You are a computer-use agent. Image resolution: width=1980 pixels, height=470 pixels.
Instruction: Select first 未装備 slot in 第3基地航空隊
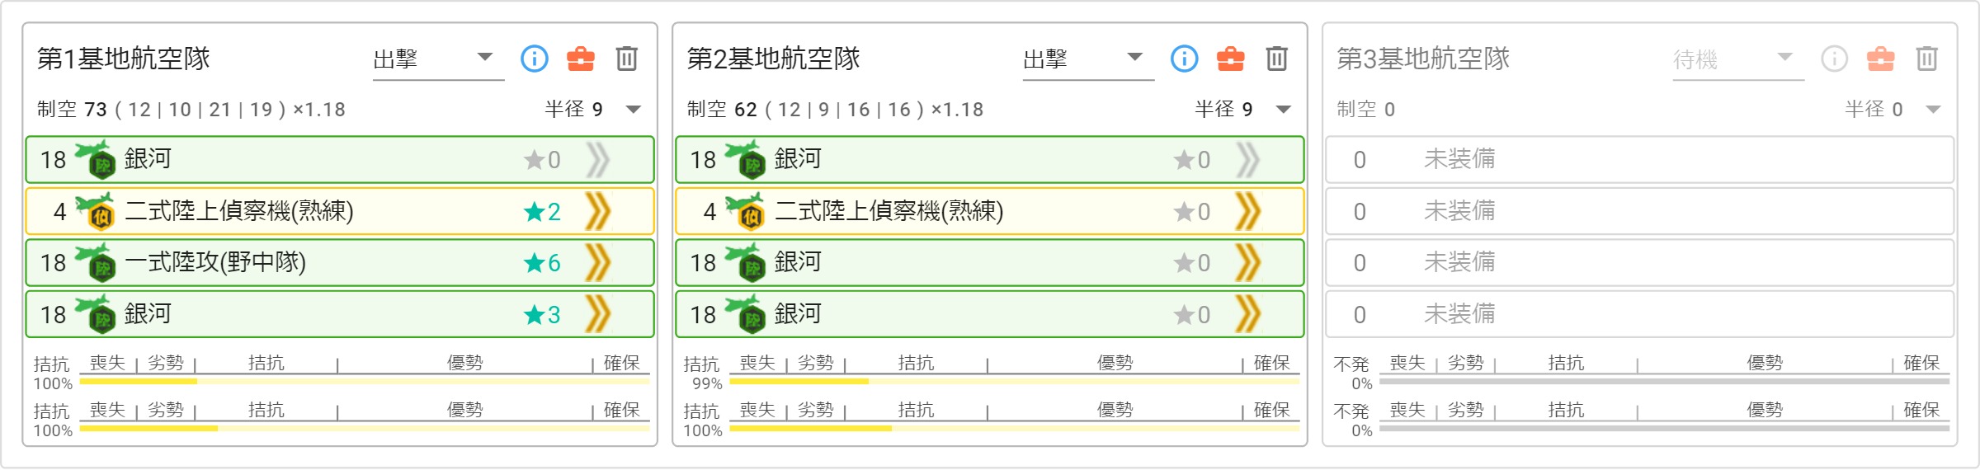[1640, 160]
